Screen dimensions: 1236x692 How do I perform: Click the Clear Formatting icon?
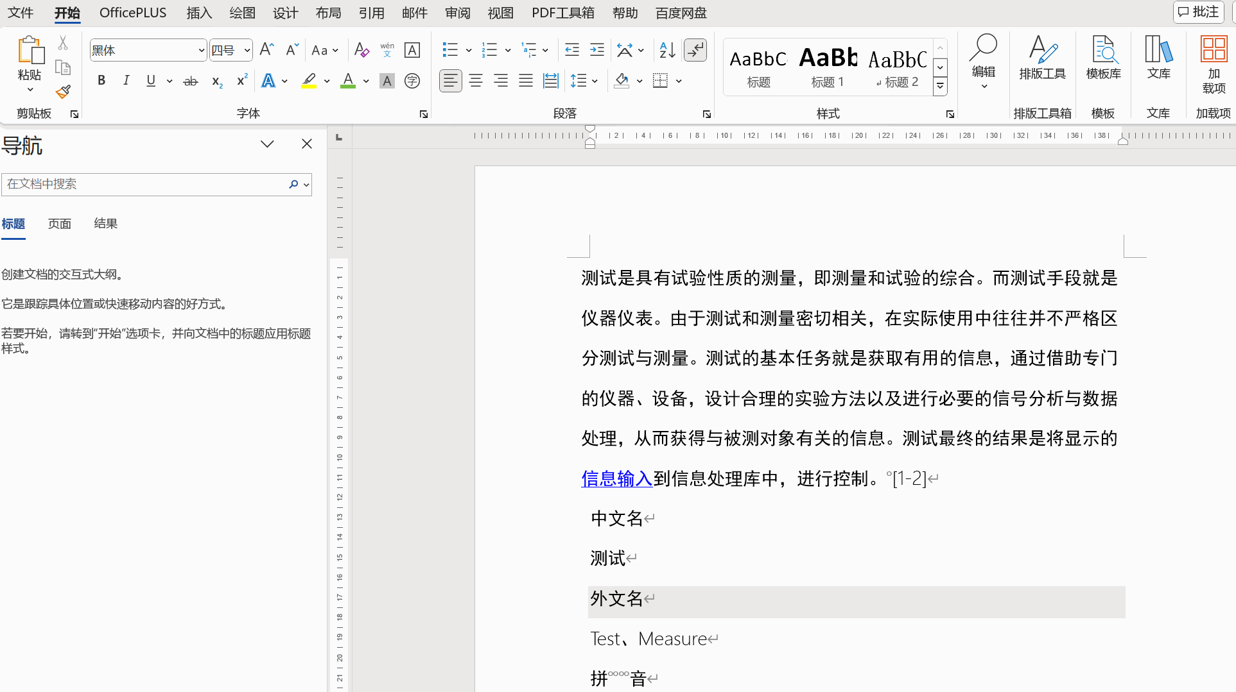pyautogui.click(x=361, y=50)
